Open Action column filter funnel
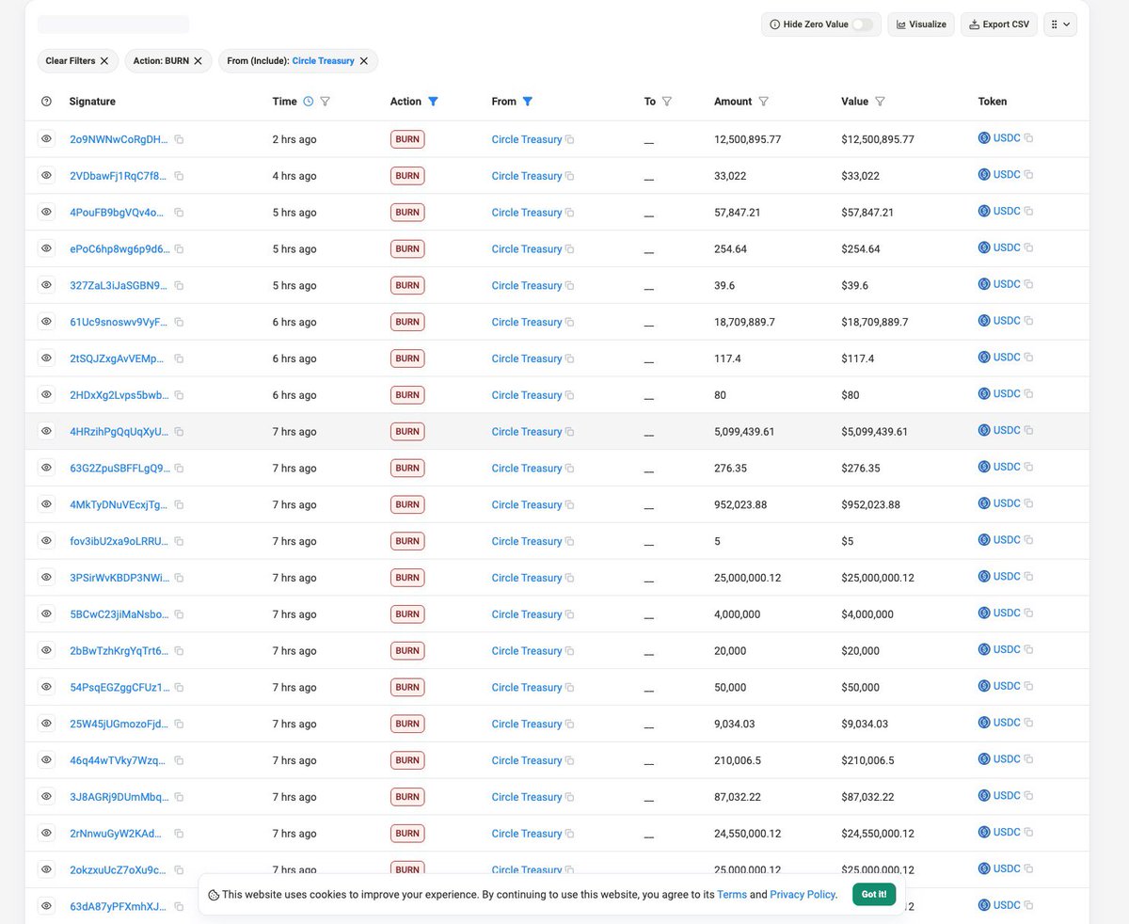1129x924 pixels. tap(433, 102)
